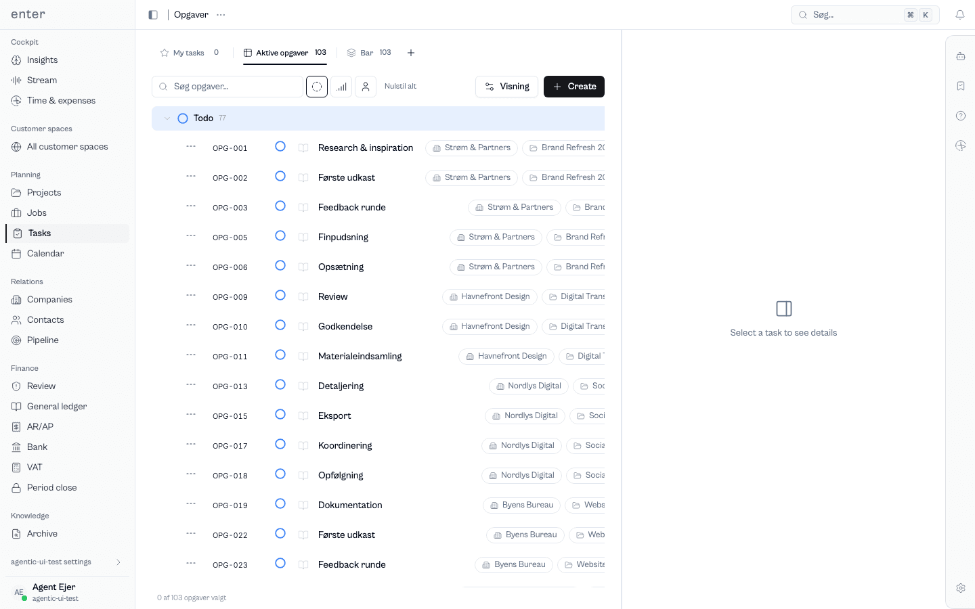Switch to Aktive opgaver tab
The height and width of the screenshot is (609, 975).
[x=285, y=53]
